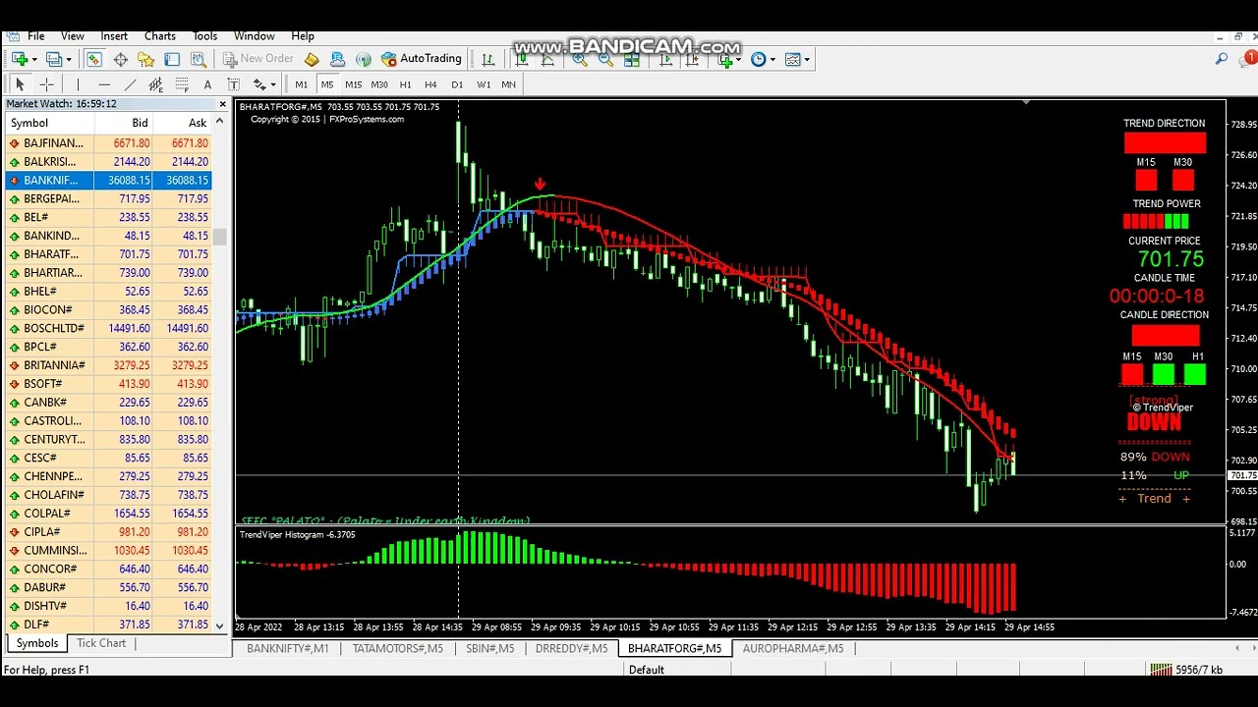Switch timeframe to M15
The height and width of the screenshot is (707, 1258).
click(x=353, y=84)
